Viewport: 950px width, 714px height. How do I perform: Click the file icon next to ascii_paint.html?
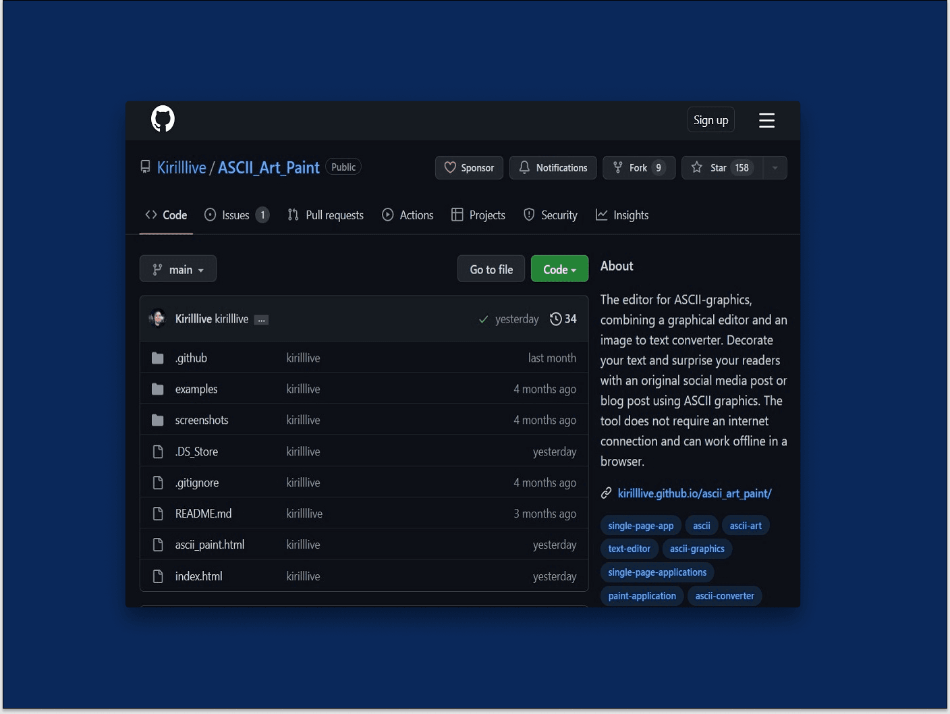pyautogui.click(x=158, y=545)
